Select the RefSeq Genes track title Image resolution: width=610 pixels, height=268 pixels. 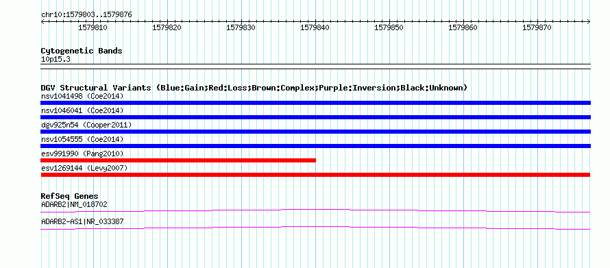(70, 196)
